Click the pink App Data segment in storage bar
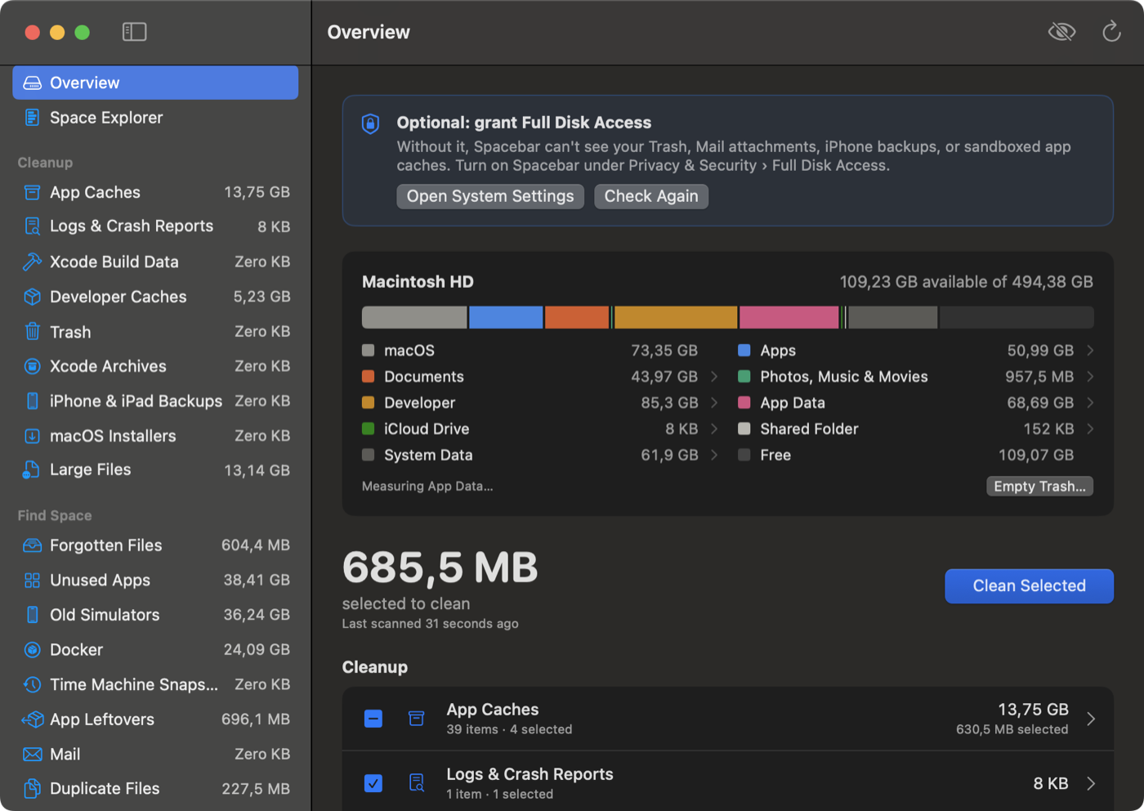Viewport: 1144px width, 811px height. click(x=789, y=317)
